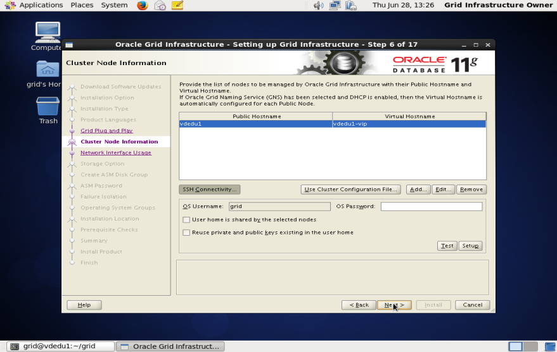Click the Back button

[x=359, y=305]
